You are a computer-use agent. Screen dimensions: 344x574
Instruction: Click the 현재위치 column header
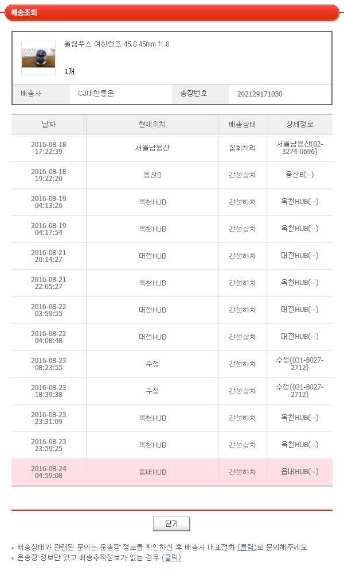coord(153,125)
